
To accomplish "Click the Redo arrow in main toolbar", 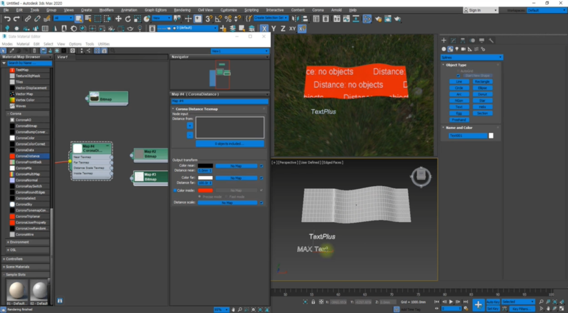I will 16,19.
